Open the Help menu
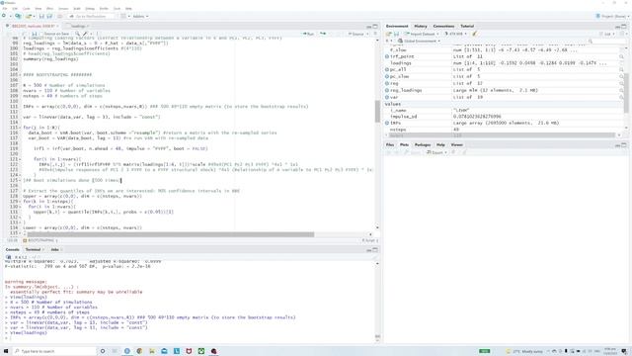 coord(128,9)
